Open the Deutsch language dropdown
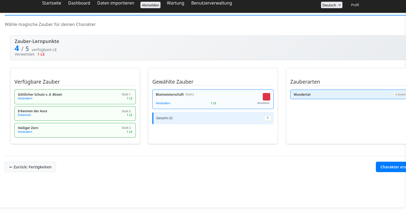 coord(331,5)
